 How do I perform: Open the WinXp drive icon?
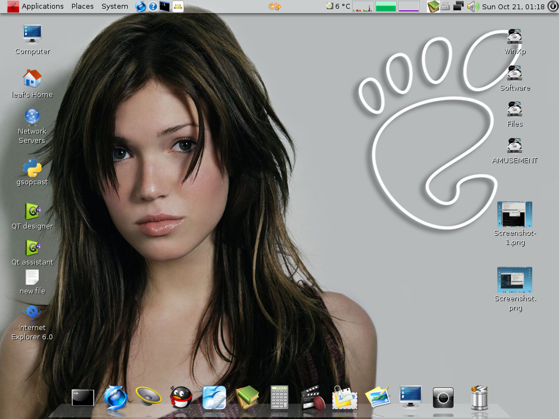point(514,37)
